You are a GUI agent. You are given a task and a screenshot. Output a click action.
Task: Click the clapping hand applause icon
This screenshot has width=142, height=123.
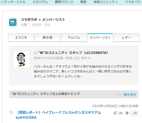point(127,113)
